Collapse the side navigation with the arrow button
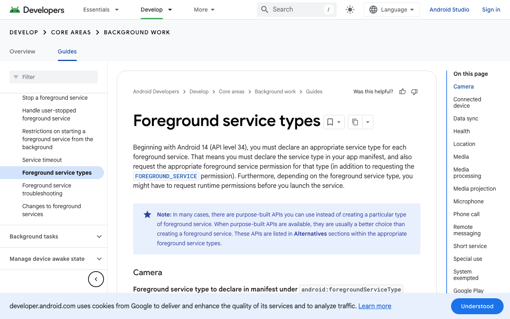The width and height of the screenshot is (510, 319). (96, 279)
